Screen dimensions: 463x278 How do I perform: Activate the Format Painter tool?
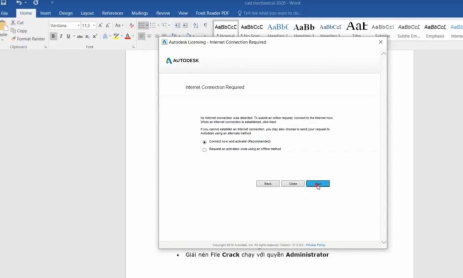(x=28, y=38)
